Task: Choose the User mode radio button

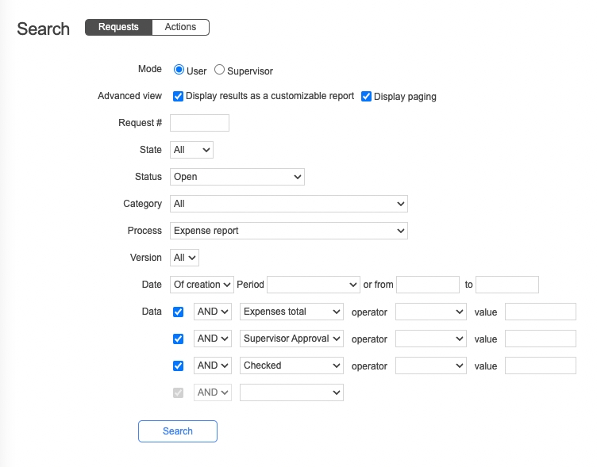Action: (179, 71)
